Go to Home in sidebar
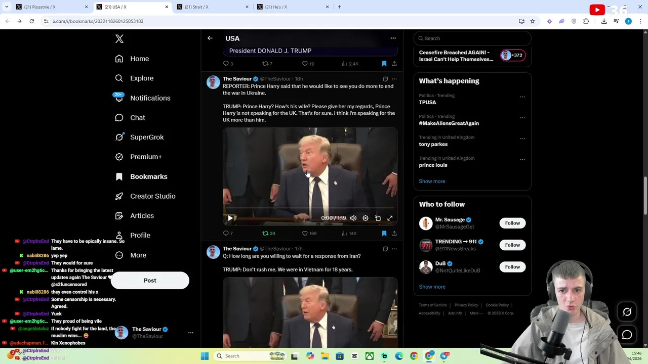This screenshot has width=648, height=364. click(x=132, y=59)
